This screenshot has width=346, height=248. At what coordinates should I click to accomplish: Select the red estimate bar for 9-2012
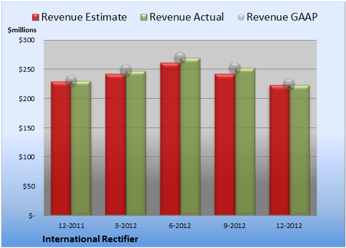225,145
